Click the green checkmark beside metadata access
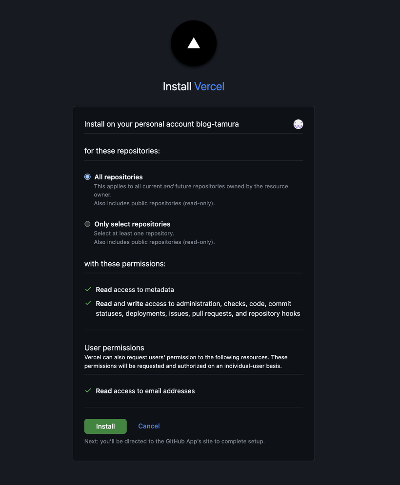The image size is (400, 485). click(x=88, y=289)
